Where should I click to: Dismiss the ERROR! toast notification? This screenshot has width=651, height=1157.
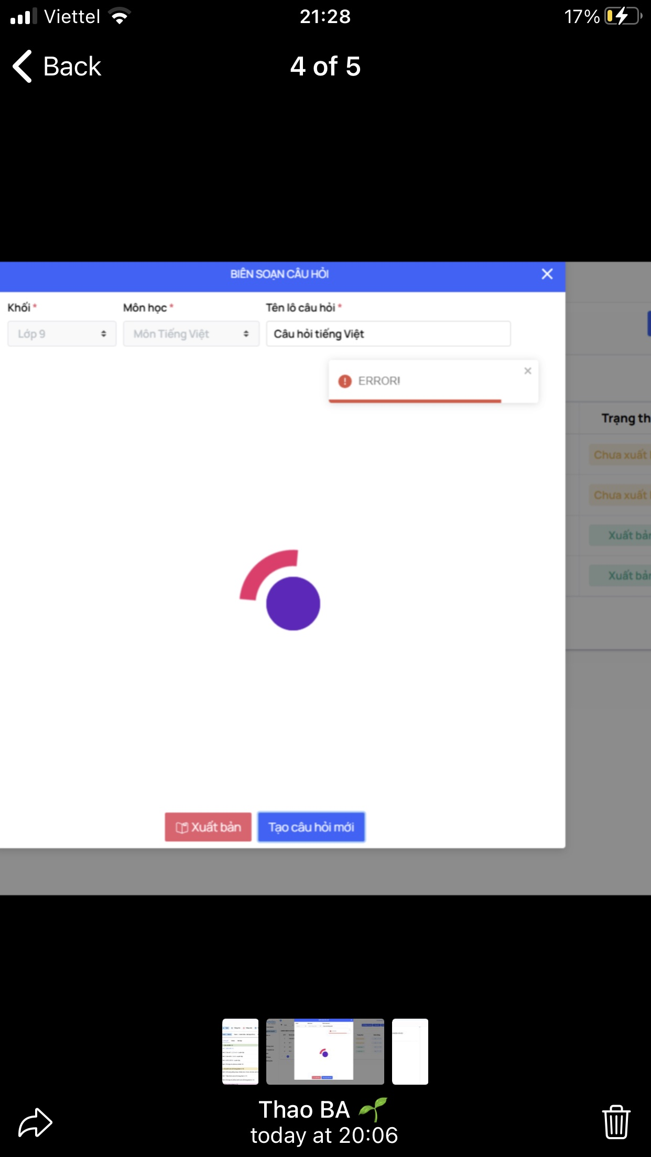(527, 371)
